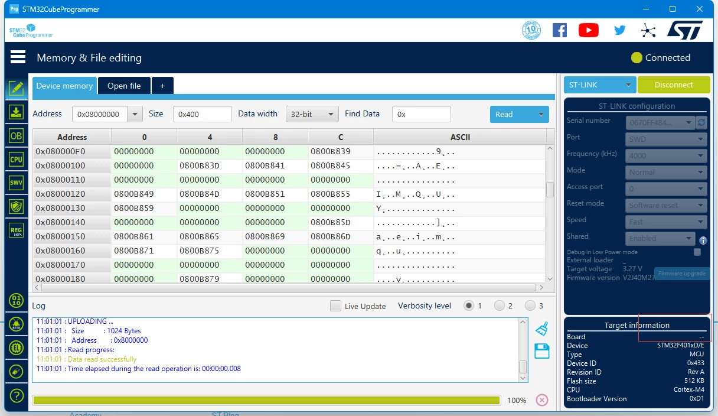
Task: Expand the Address dropdown arrow
Action: point(135,114)
